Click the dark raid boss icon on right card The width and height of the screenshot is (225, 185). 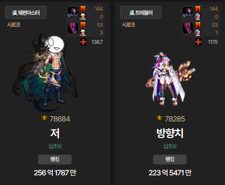(188, 12)
